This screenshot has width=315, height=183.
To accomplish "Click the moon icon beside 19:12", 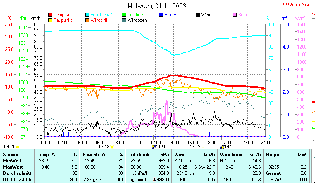I will [222, 147].
